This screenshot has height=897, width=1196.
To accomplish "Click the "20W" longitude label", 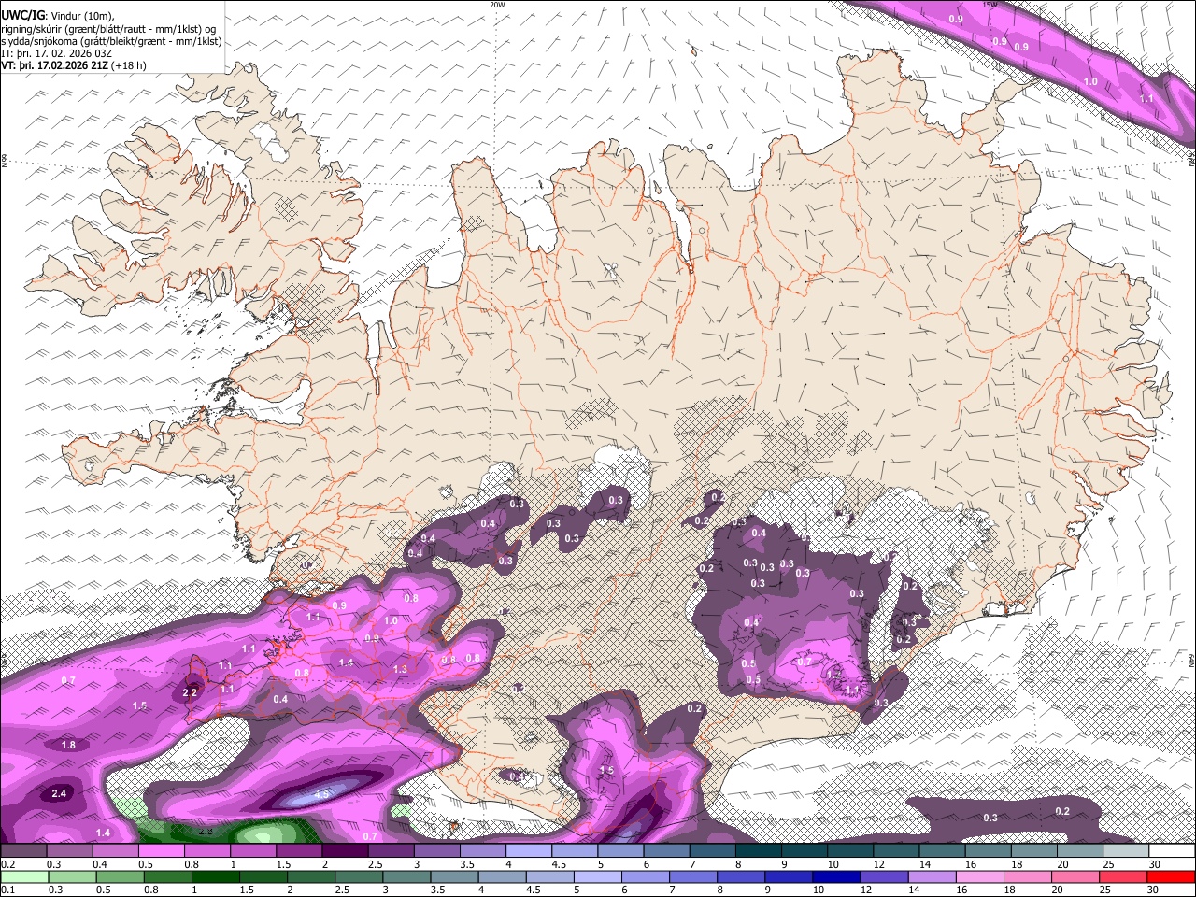I will point(497,5).
